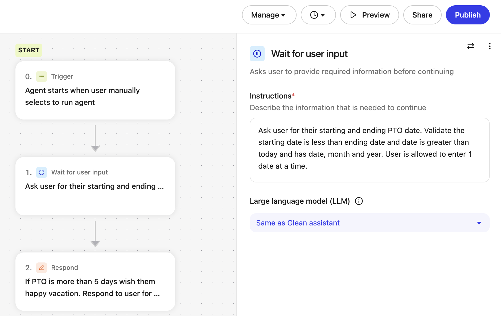Click the arrow connector between steps 1 and 2
This screenshot has height=316, width=501.
click(x=95, y=234)
